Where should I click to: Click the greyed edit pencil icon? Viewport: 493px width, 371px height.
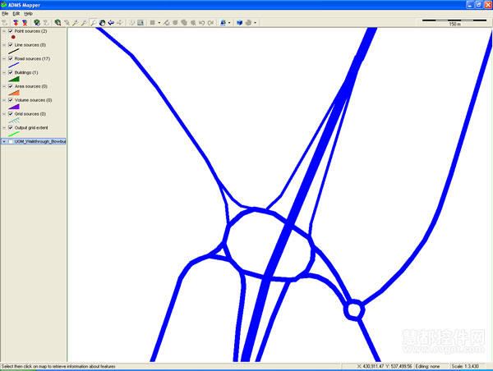(166, 23)
